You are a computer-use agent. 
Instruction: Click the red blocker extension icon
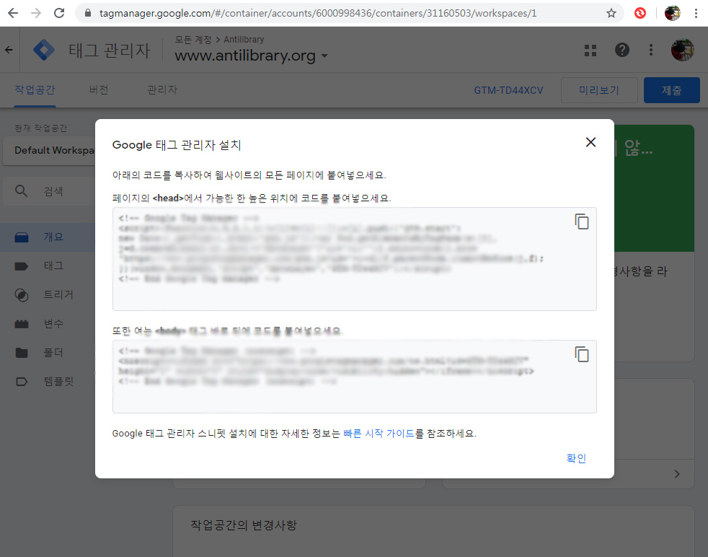click(x=640, y=13)
